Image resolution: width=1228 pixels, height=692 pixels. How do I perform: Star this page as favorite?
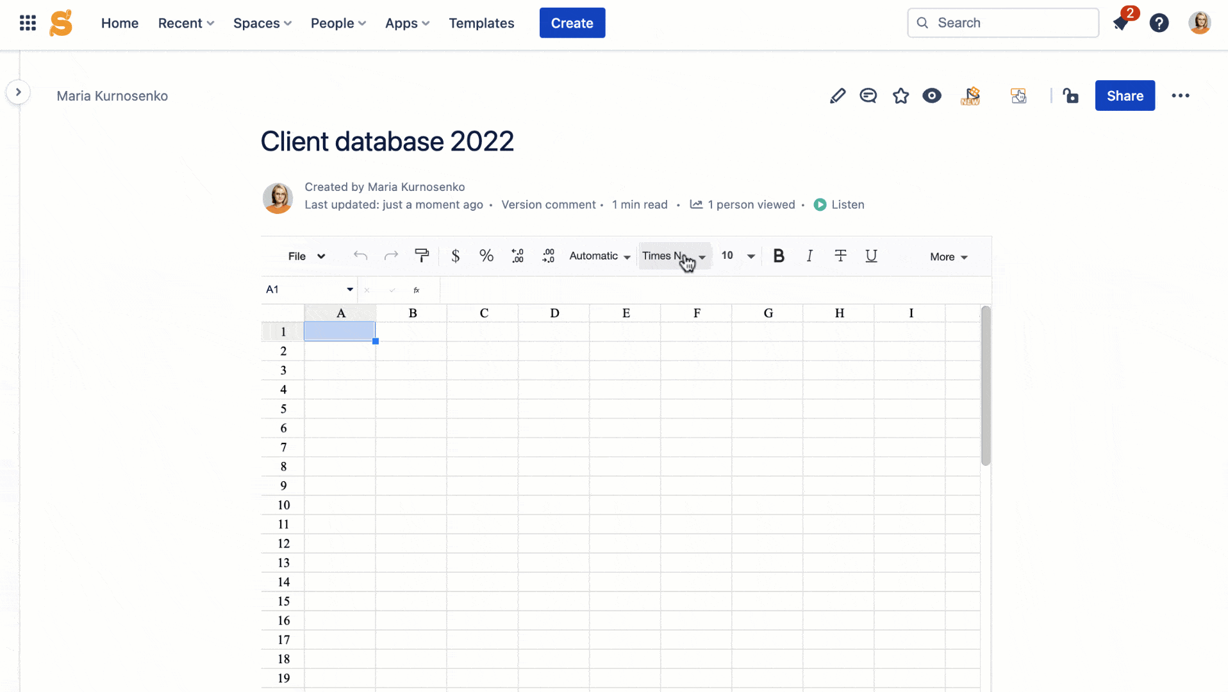pyautogui.click(x=900, y=95)
